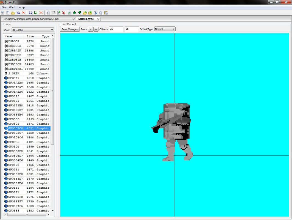Sort lumps by the Type column header

click(x=43, y=36)
